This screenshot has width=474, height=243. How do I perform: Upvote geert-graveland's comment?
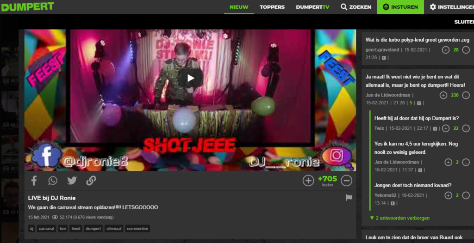(x=446, y=50)
